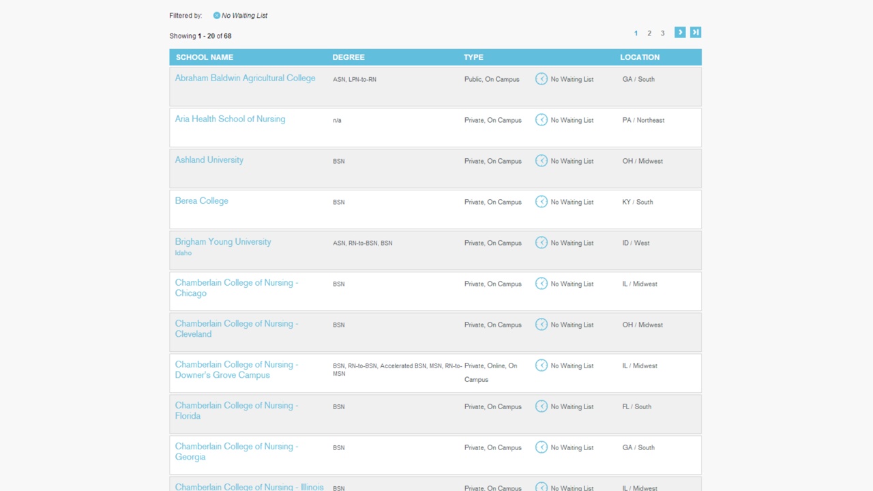The image size is (873, 491).
Task: Open page 3 of results
Action: [662, 33]
